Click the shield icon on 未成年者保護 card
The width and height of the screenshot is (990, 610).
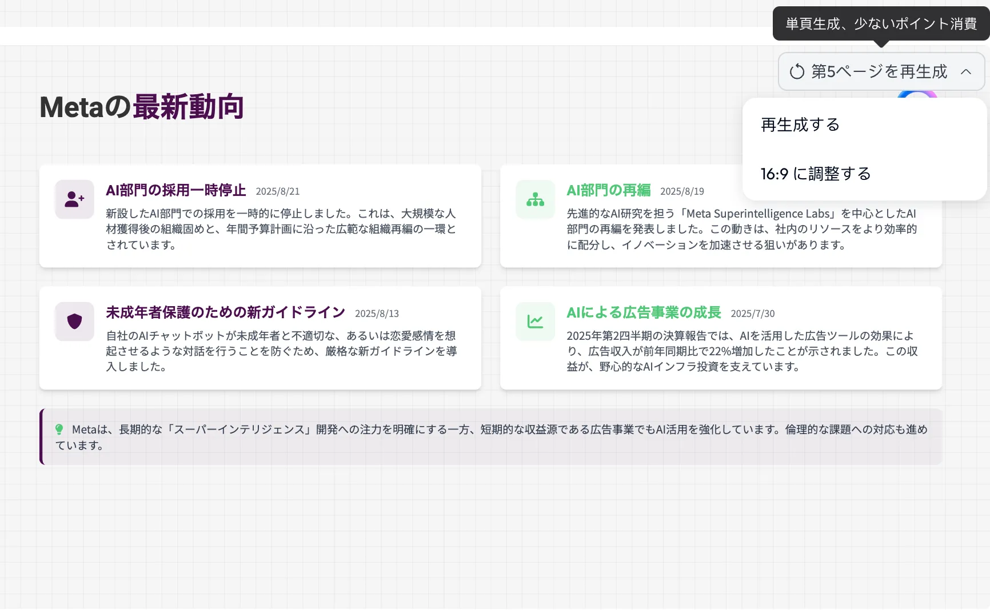(74, 322)
